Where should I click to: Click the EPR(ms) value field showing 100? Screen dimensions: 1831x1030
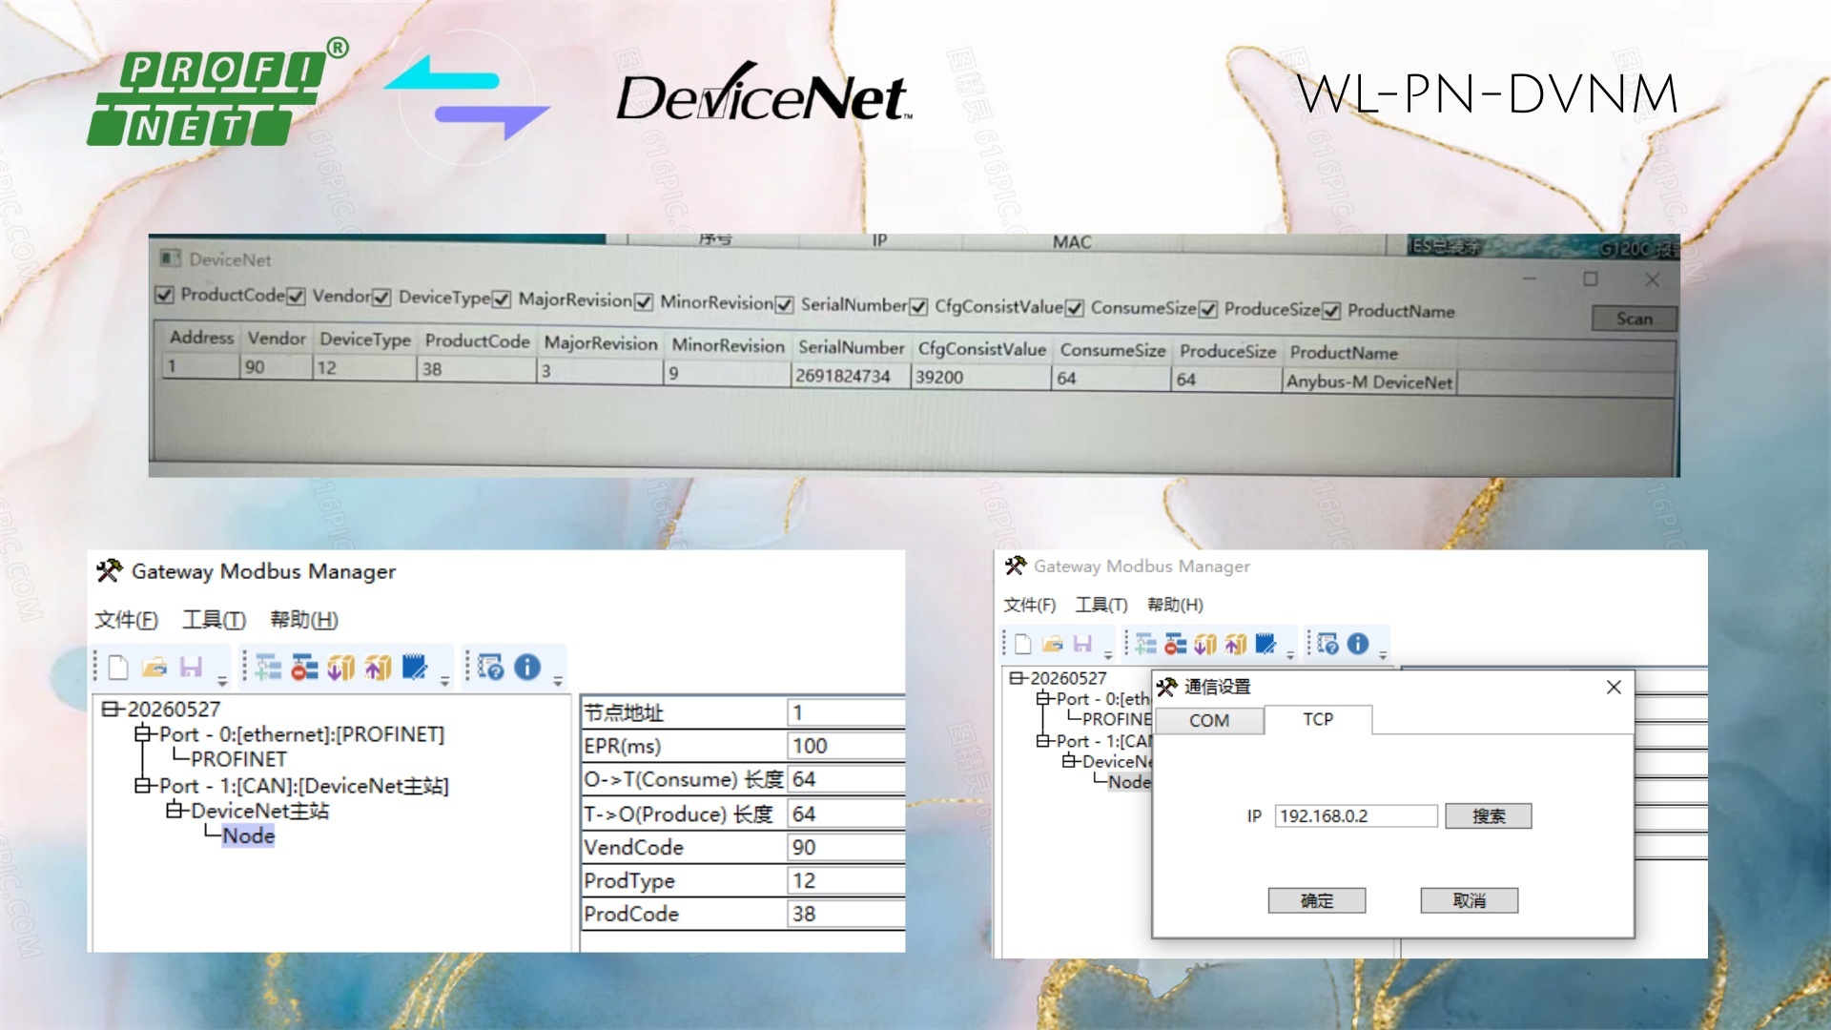coord(847,746)
